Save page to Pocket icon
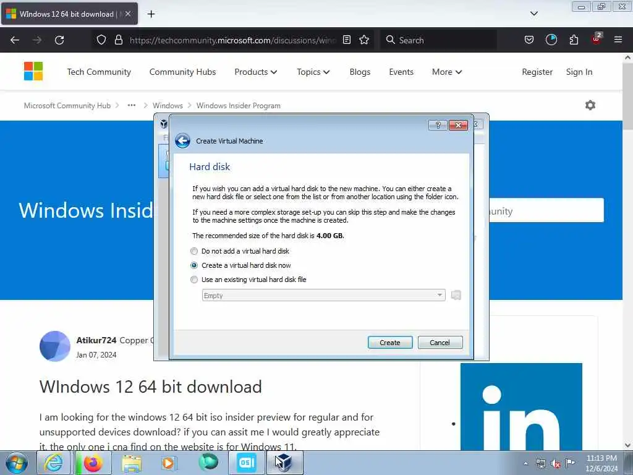633x475 pixels. pyautogui.click(x=529, y=40)
